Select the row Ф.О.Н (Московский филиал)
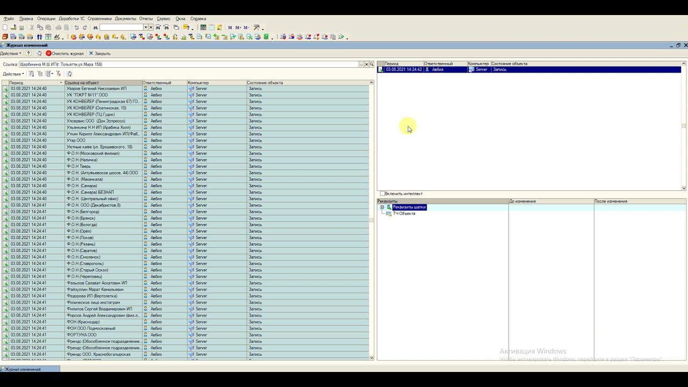Image resolution: width=688 pixels, height=387 pixels. tap(185, 153)
